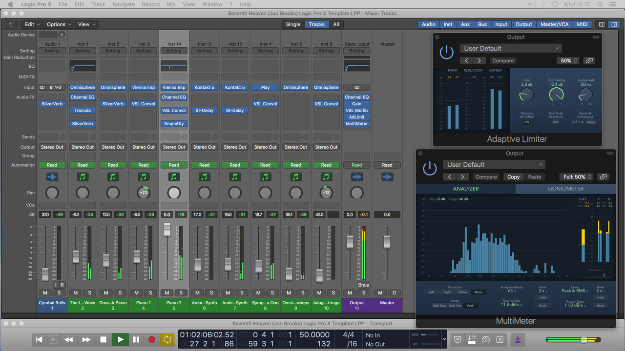The width and height of the screenshot is (625, 351).
Task: Click MultiMeter link icon
Action: point(604,177)
